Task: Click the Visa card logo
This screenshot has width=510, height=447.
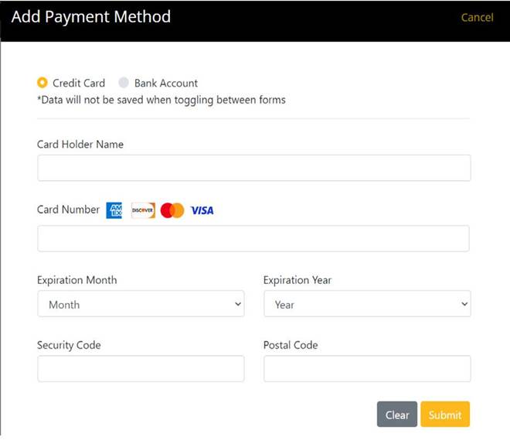Action: pyautogui.click(x=202, y=210)
